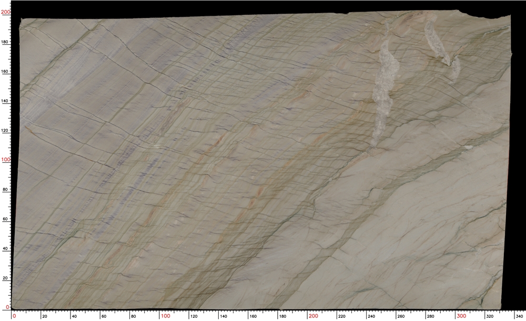Select the stone slab scan image

[261, 160]
